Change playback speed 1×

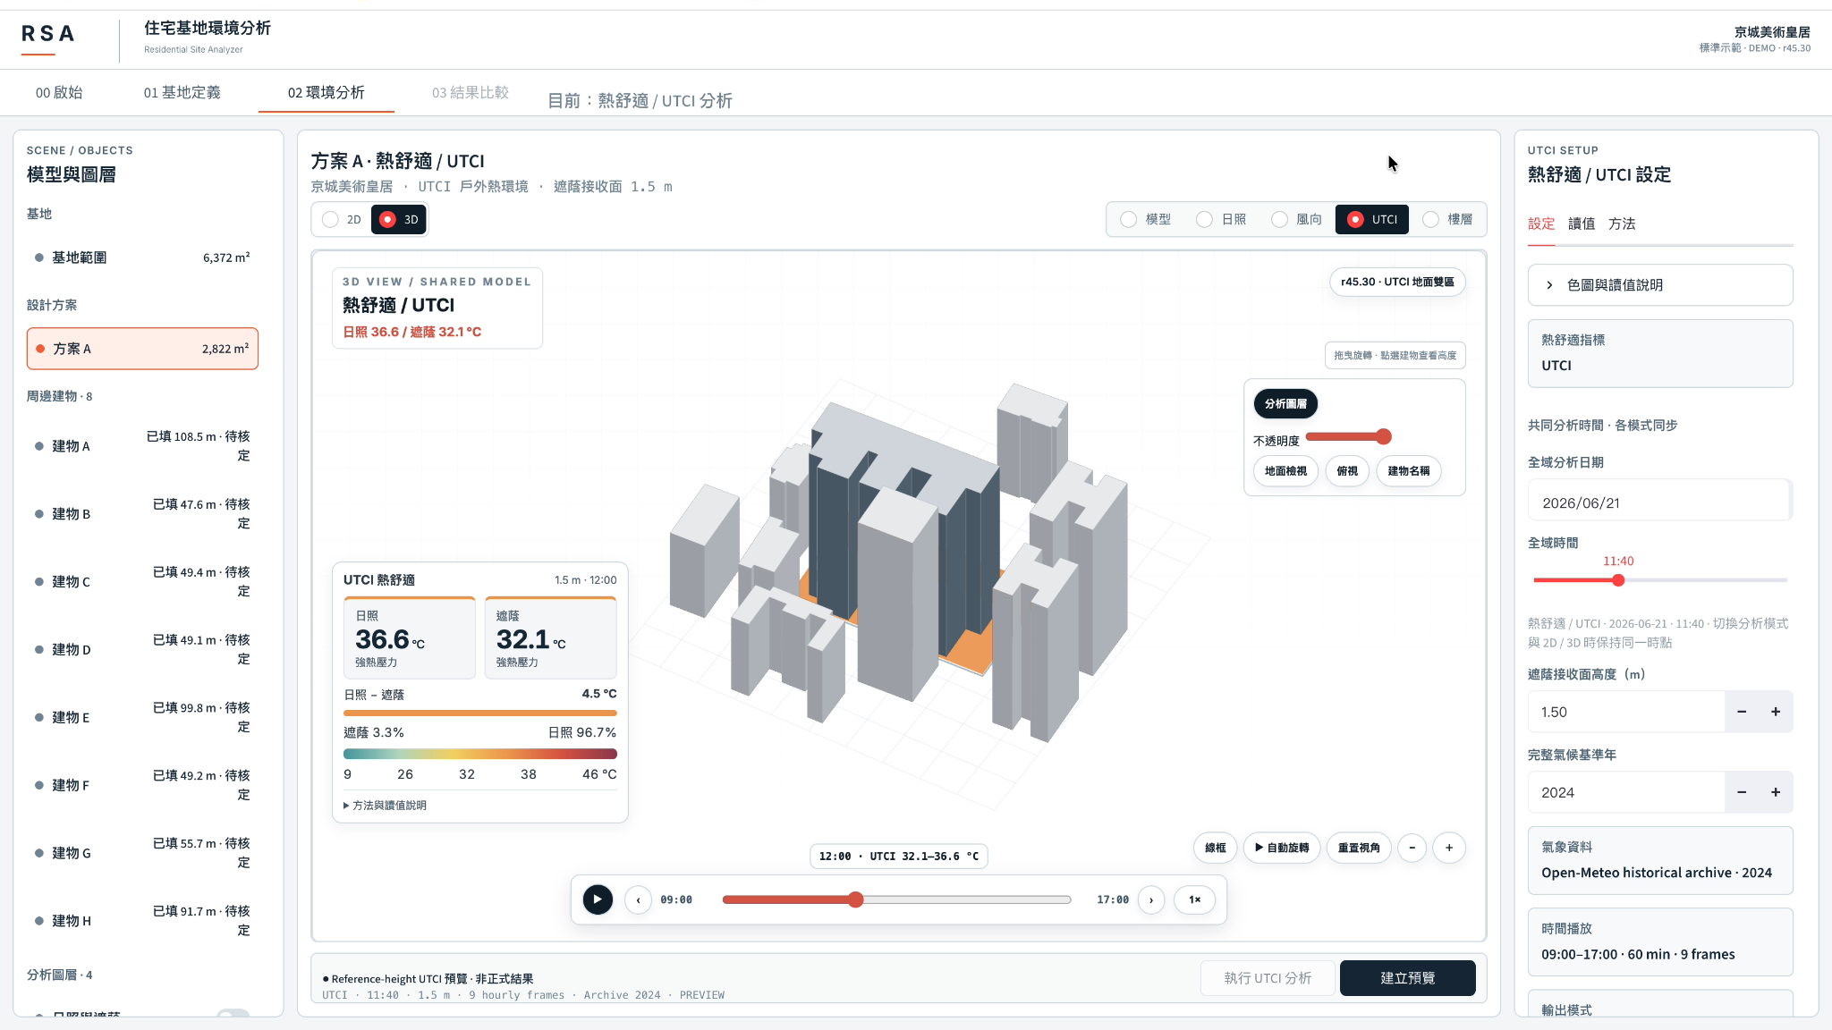[1195, 899]
